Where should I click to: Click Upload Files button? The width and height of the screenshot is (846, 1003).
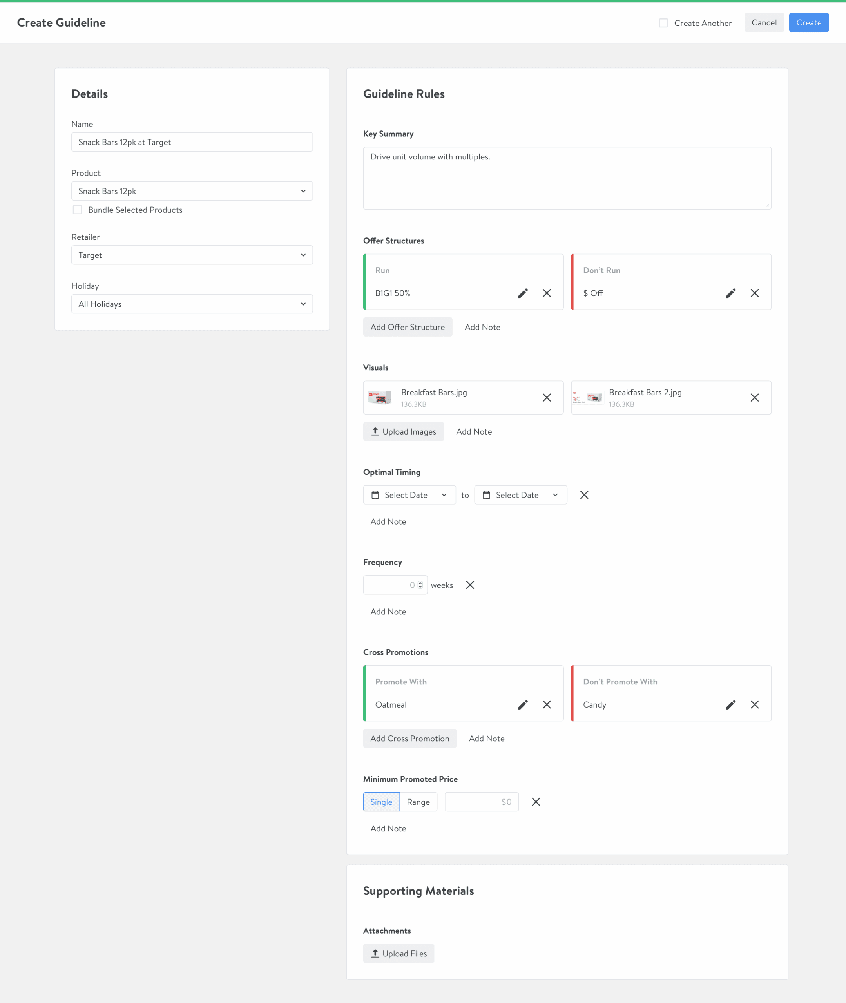click(399, 954)
